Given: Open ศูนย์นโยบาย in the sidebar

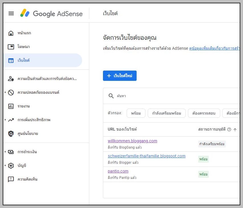Looking at the screenshot, I should (x=28, y=133).
